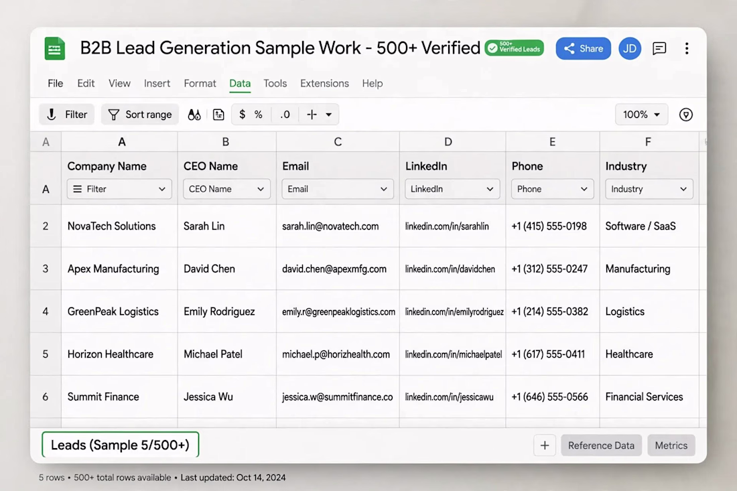The image size is (737, 491).
Task: Click the Filter toolbar button
Action: click(x=67, y=115)
